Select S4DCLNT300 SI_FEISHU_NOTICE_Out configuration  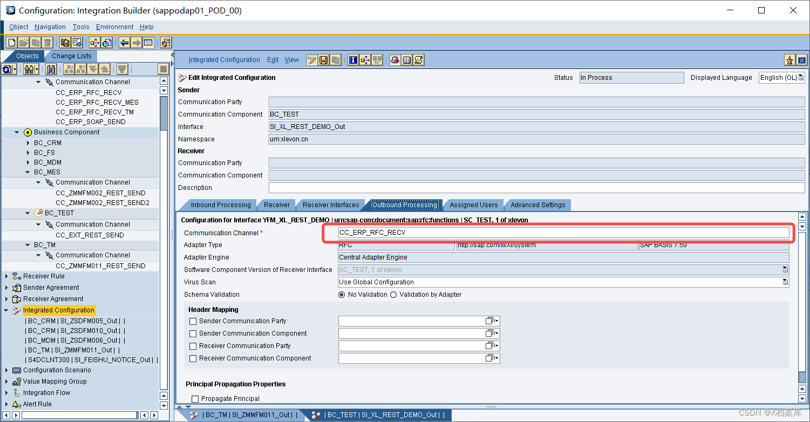pos(91,360)
